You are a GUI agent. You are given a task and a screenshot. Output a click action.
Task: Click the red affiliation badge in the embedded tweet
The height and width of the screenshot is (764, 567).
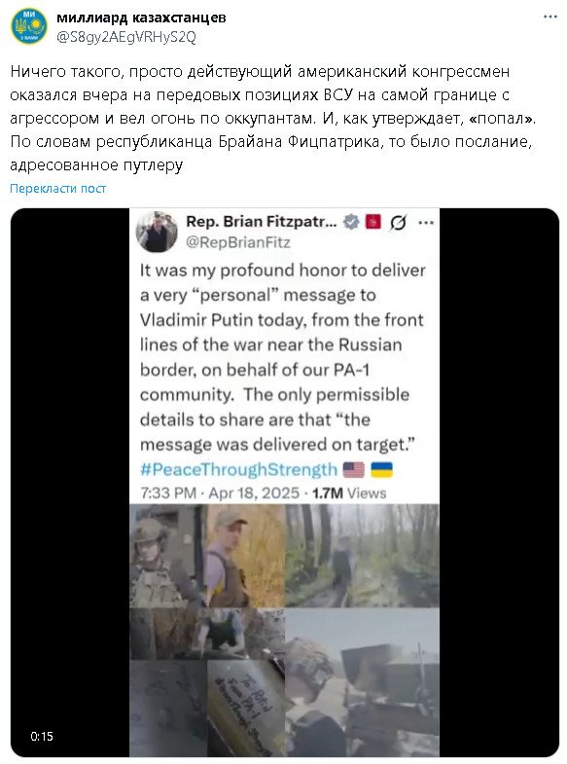373,222
